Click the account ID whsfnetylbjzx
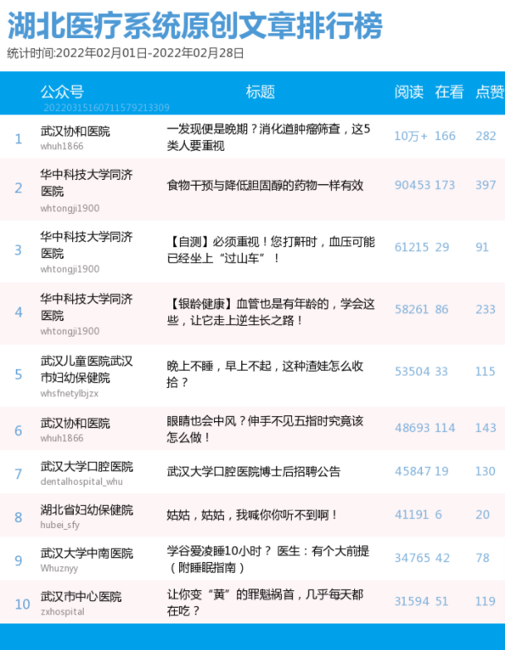 70,393
